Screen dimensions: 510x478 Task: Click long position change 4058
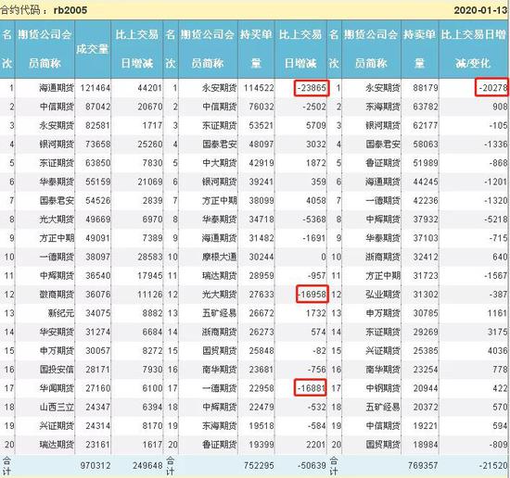click(316, 201)
